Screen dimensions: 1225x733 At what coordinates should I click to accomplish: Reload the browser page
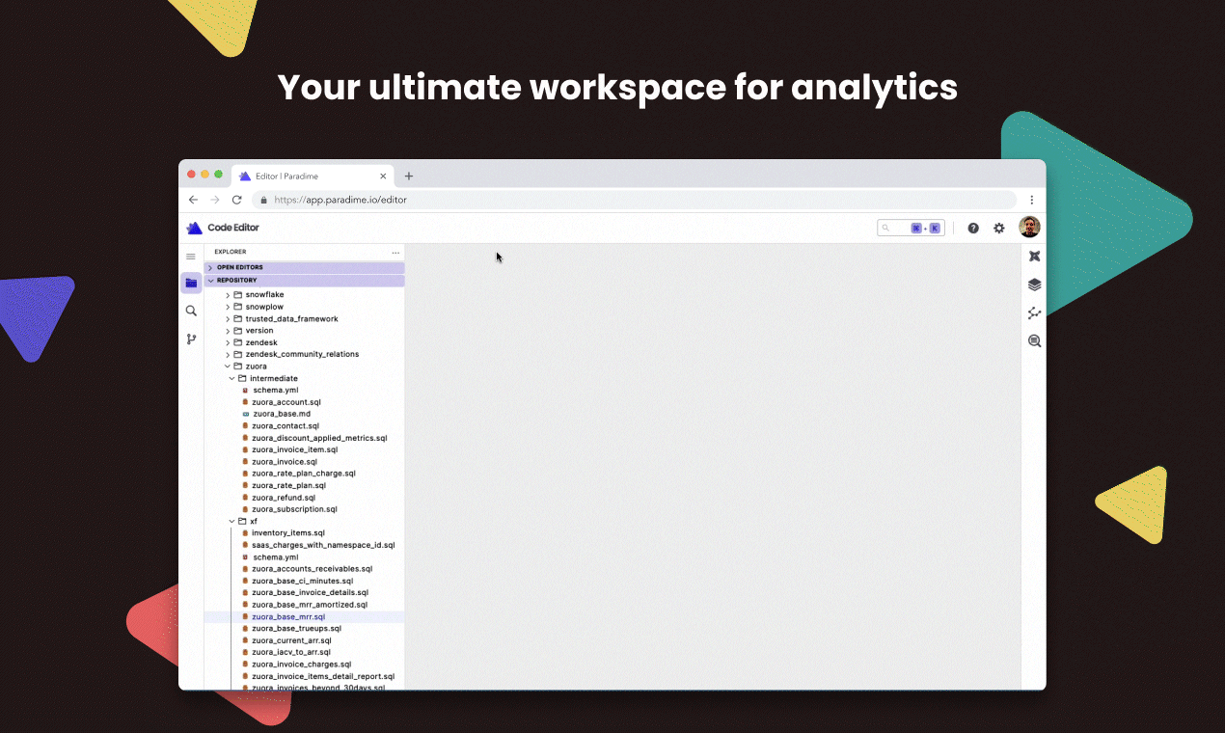[x=236, y=200]
